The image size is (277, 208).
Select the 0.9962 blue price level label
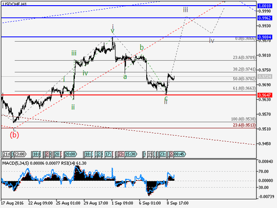click(265, 18)
